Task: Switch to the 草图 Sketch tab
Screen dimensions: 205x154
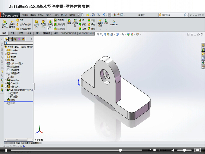Action: [x=13, y=34]
